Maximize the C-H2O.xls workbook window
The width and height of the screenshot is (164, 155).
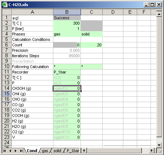tap(152, 5)
